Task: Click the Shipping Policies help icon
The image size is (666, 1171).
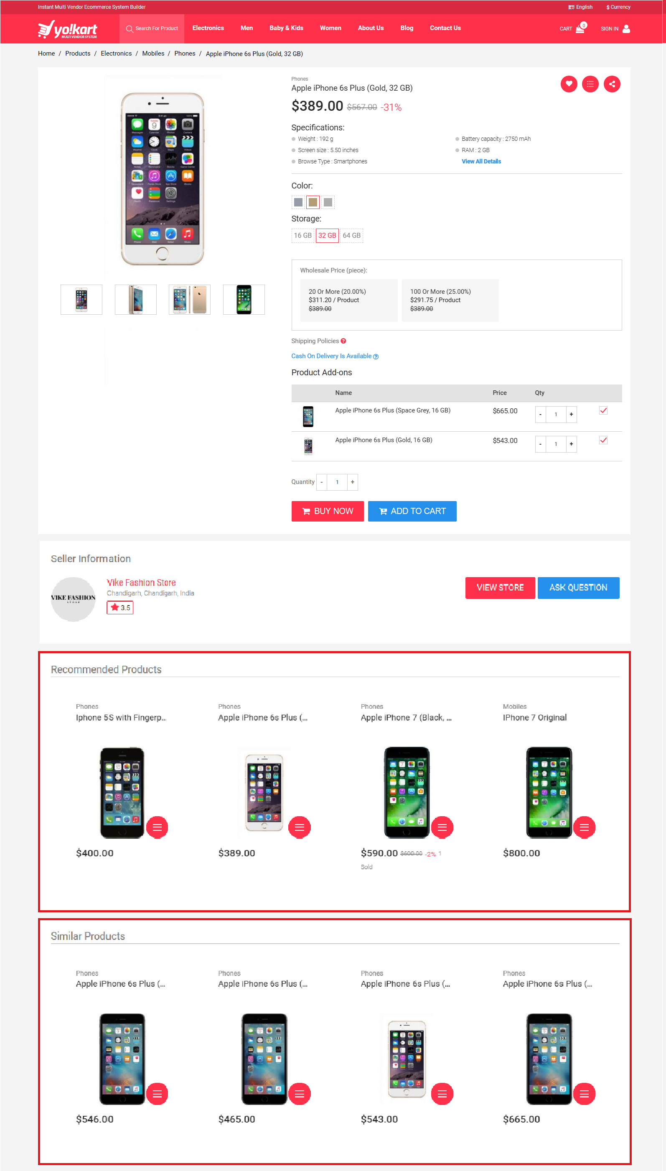Action: tap(343, 341)
